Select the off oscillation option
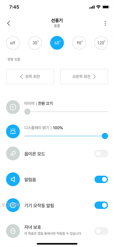 [x=13, y=43]
